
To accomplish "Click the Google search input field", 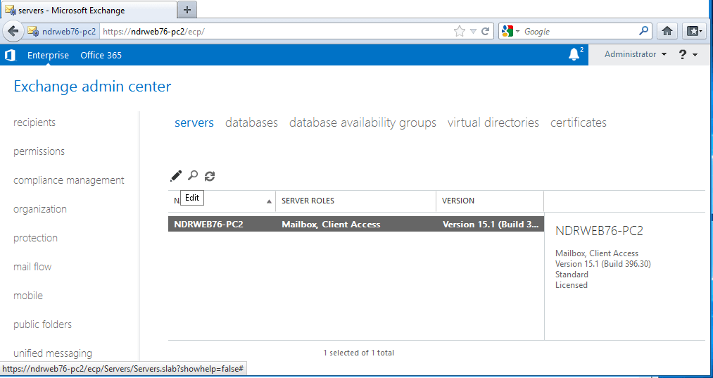I will [x=580, y=32].
